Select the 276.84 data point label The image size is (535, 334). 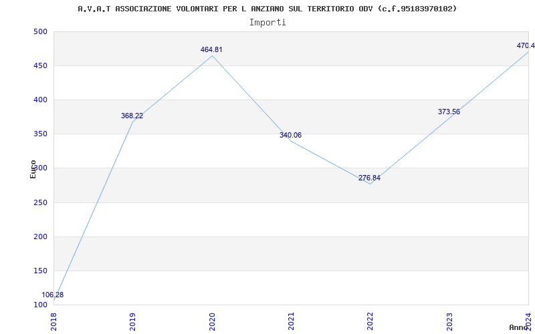(369, 178)
